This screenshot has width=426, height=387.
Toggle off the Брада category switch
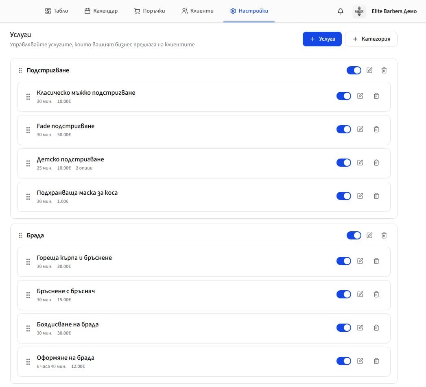click(354, 235)
